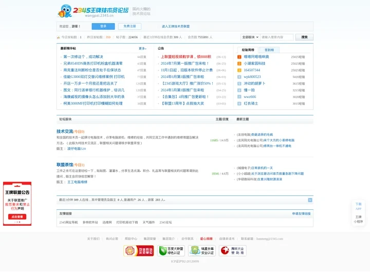370x277 pixels.
Task: Open announcement 2024年6月第1版推广包来啦
Action: click(182, 76)
